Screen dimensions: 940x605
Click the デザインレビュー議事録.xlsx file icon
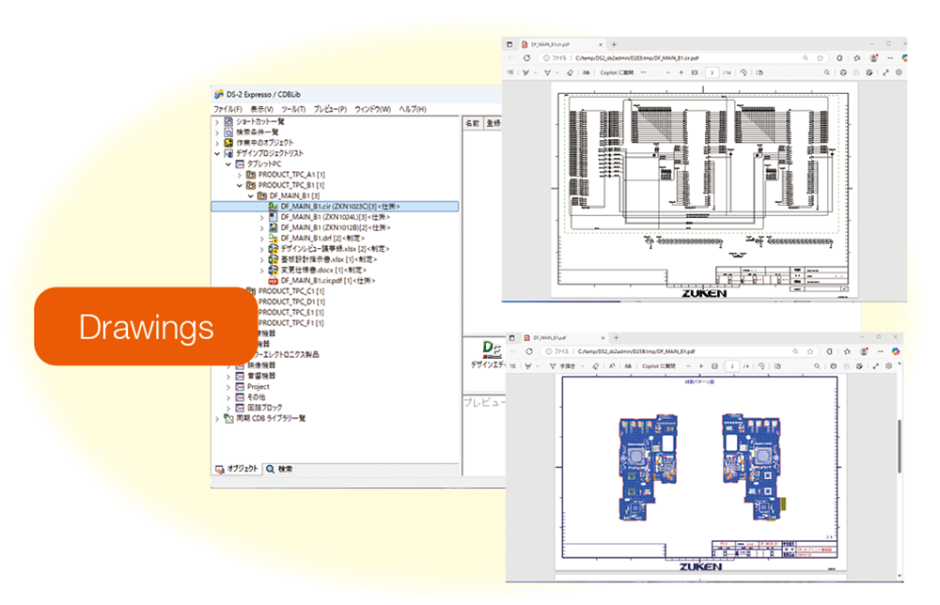pos(273,249)
